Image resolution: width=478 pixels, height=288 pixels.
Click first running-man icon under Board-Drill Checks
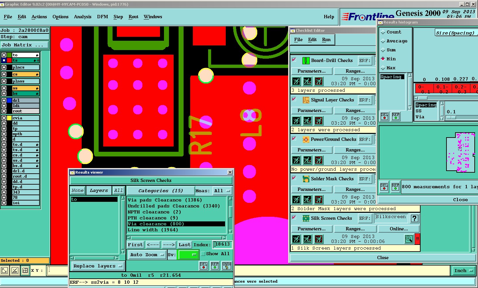coord(296,81)
